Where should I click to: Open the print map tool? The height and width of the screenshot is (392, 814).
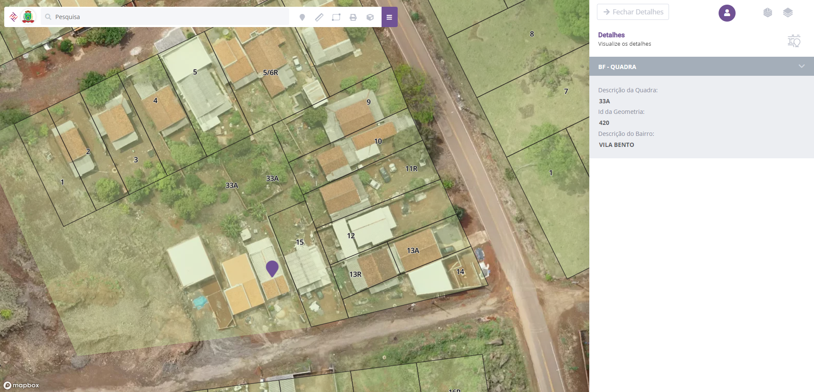click(x=353, y=17)
